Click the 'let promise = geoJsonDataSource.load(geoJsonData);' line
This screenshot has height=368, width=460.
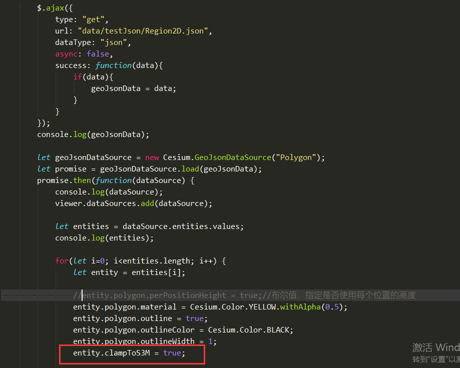(x=149, y=169)
